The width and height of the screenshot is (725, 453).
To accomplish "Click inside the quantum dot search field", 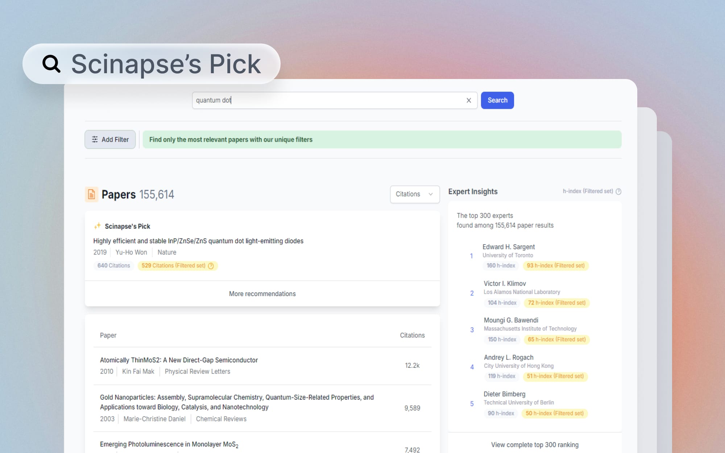I will tap(326, 100).
